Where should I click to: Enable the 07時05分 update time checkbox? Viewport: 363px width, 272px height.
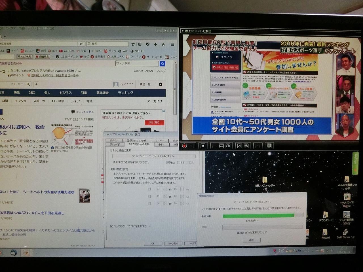point(149,189)
